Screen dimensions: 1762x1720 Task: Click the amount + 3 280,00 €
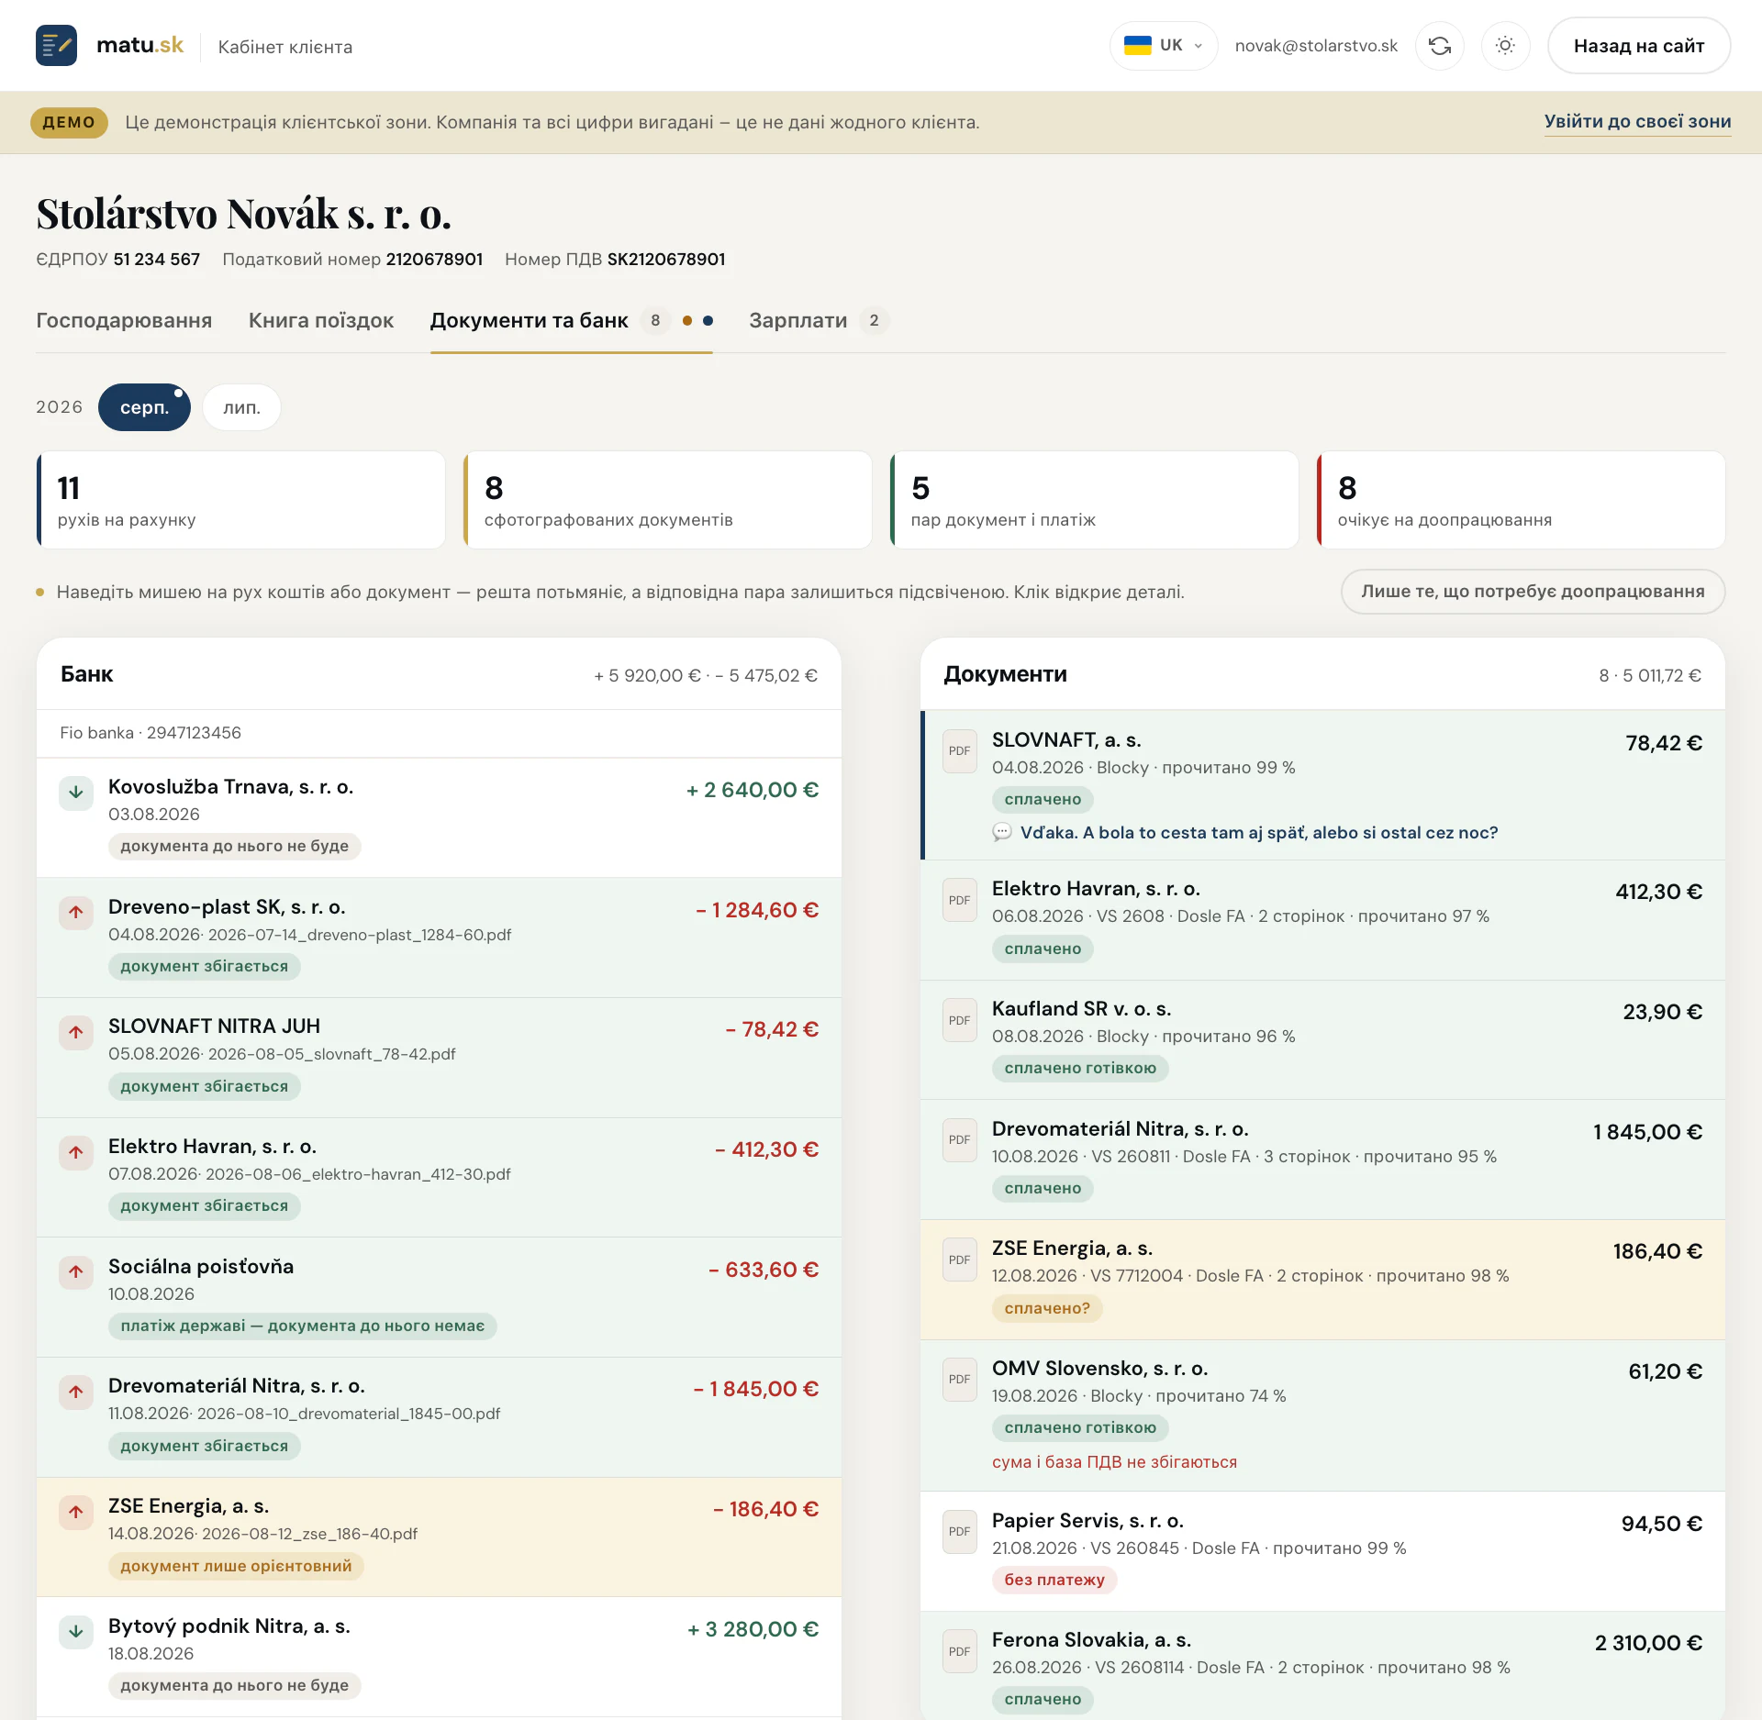pyautogui.click(x=753, y=1629)
